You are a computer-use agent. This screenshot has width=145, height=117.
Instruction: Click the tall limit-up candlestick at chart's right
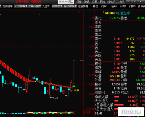pyautogui.click(x=74, y=72)
